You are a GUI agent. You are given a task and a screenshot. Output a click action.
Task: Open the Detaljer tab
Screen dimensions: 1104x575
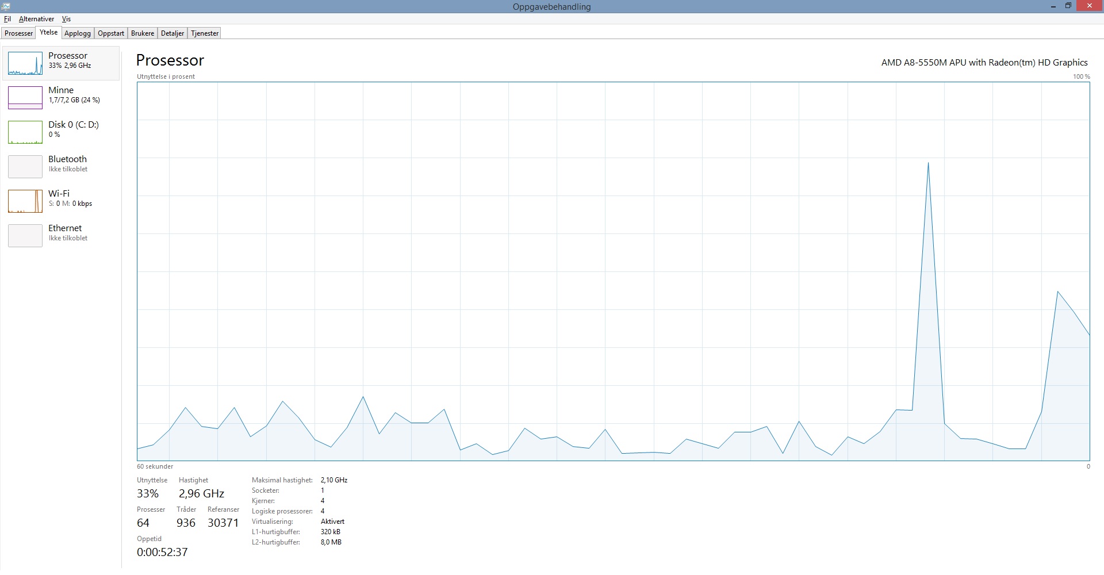click(172, 33)
